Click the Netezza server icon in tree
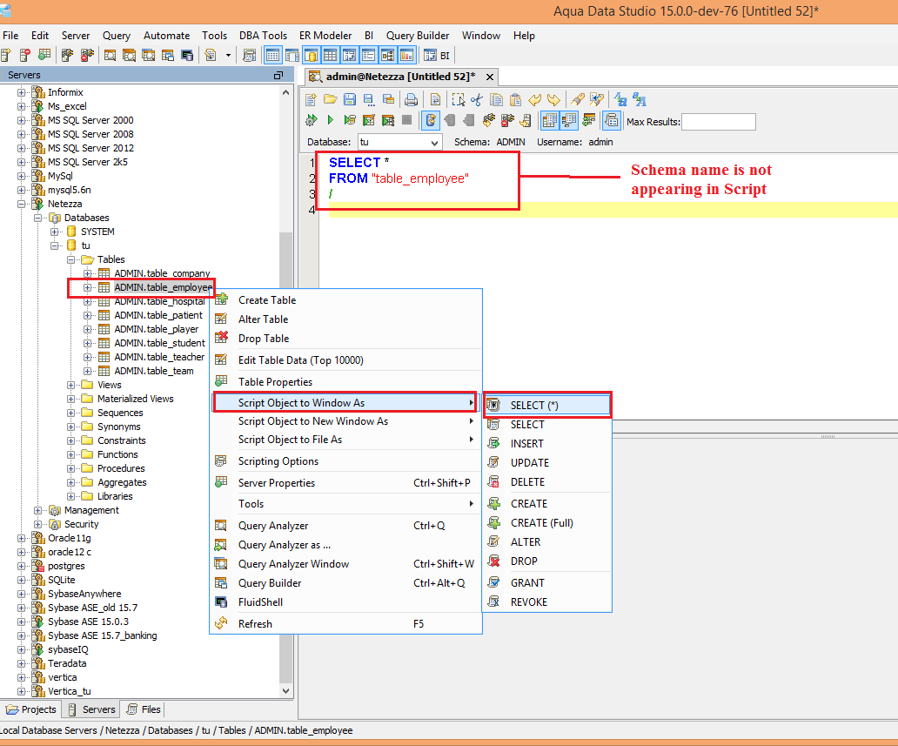Image resolution: width=898 pixels, height=746 pixels. pos(37,204)
